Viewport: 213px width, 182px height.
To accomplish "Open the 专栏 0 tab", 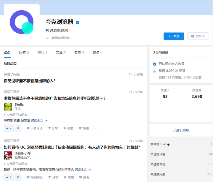I will [x=79, y=53].
